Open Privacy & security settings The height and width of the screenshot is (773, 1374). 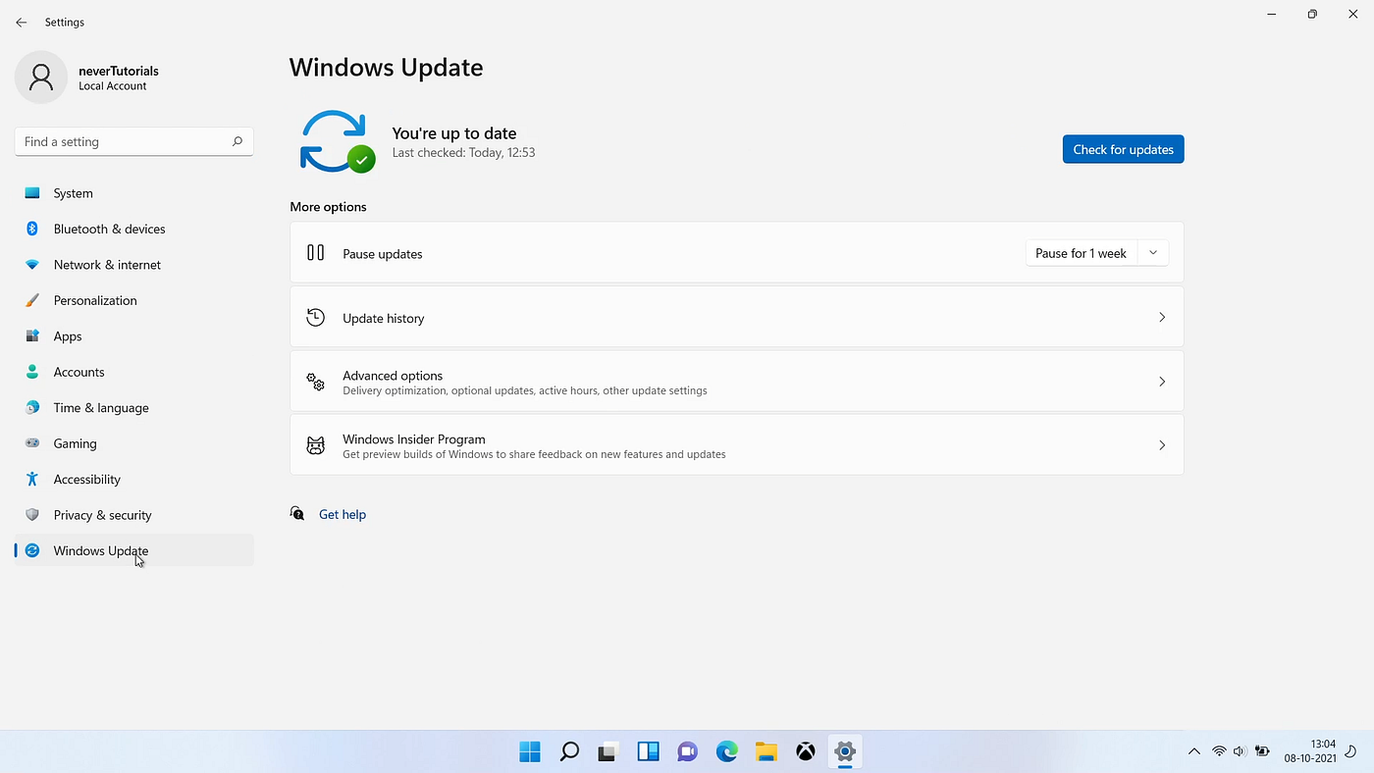tap(102, 514)
